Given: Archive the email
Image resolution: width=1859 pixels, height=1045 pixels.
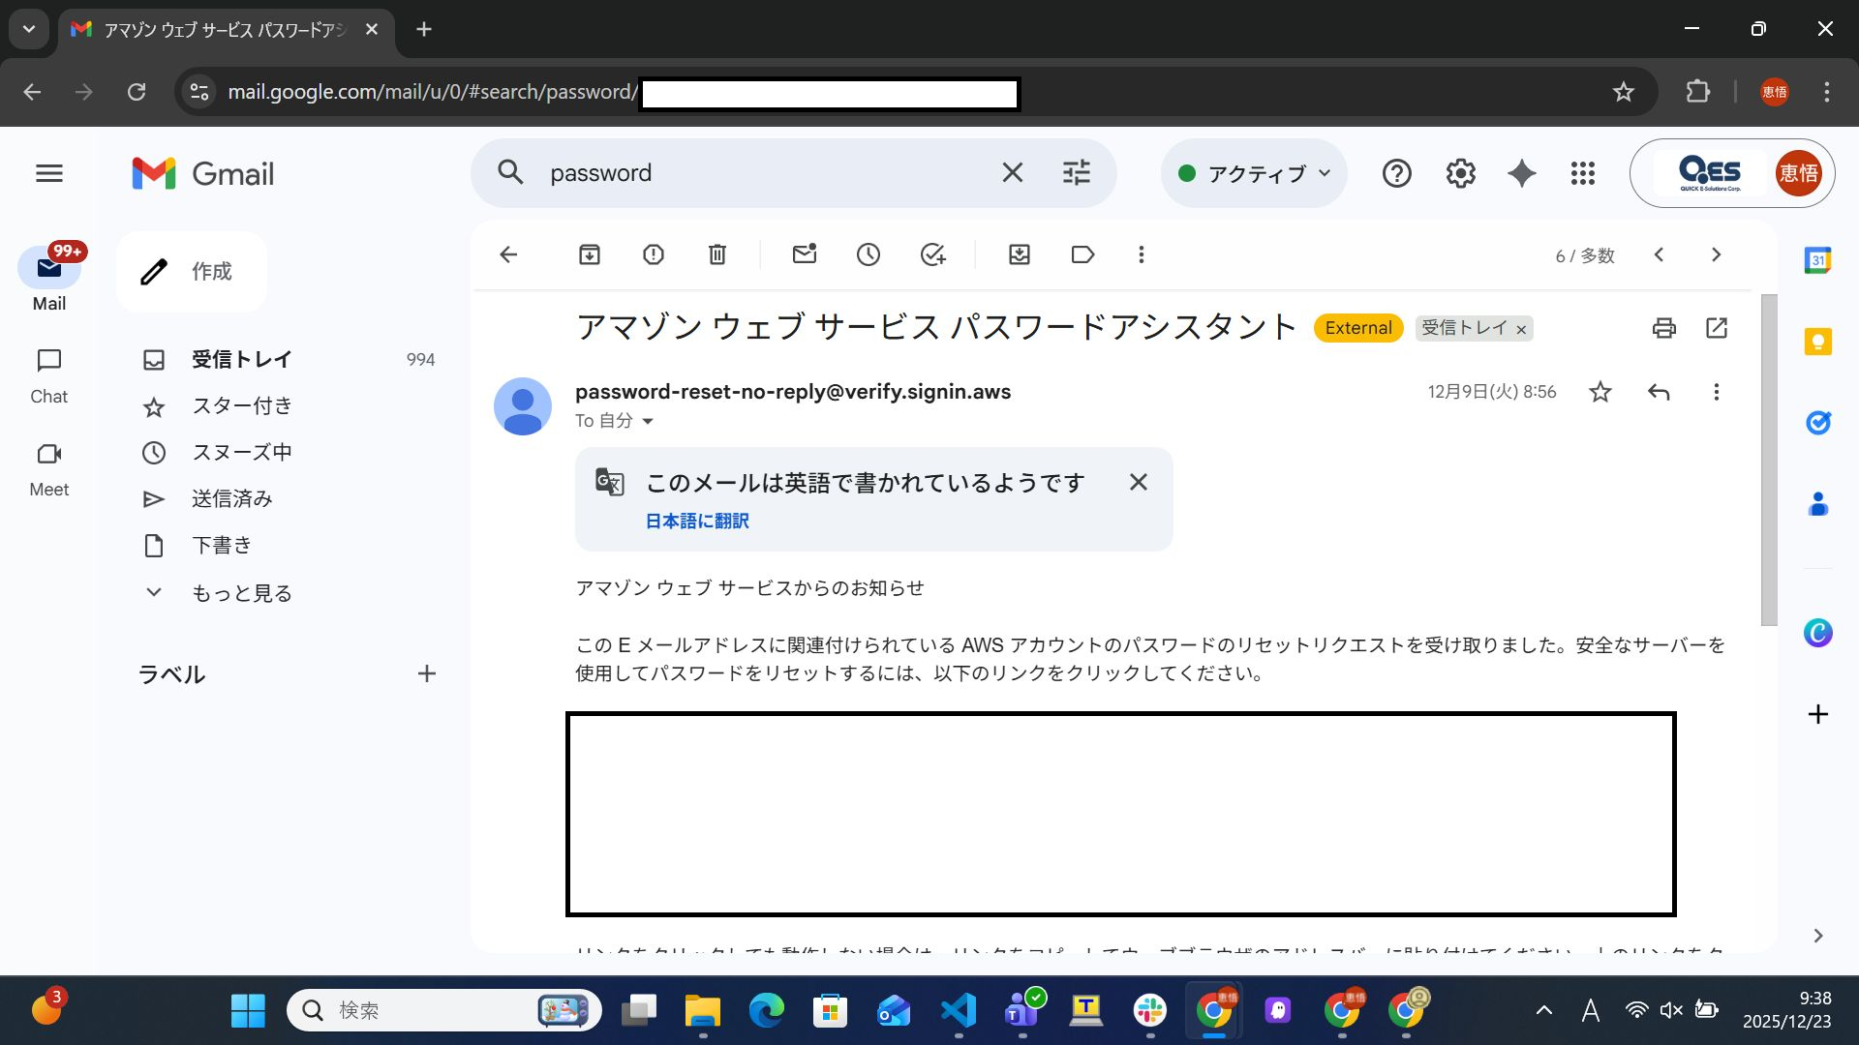Looking at the screenshot, I should 588,254.
